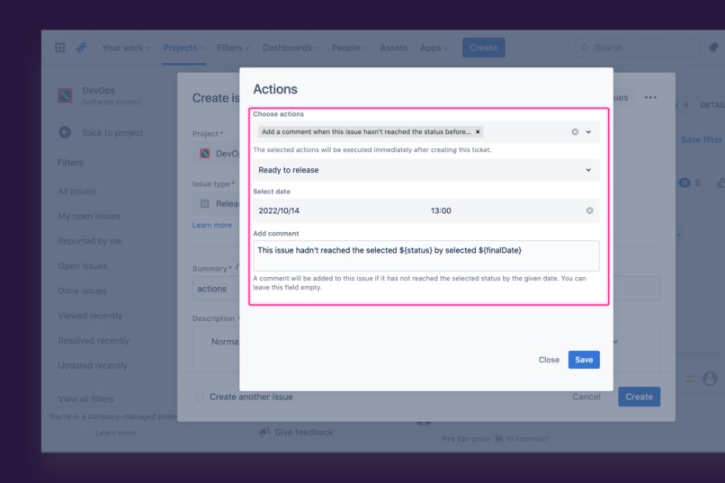Click the 2022/10/14 date field
The width and height of the screenshot is (725, 483).
(279, 210)
